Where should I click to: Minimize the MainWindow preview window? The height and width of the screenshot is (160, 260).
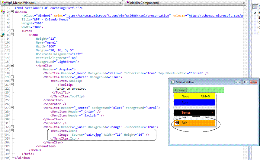tap(239, 82)
